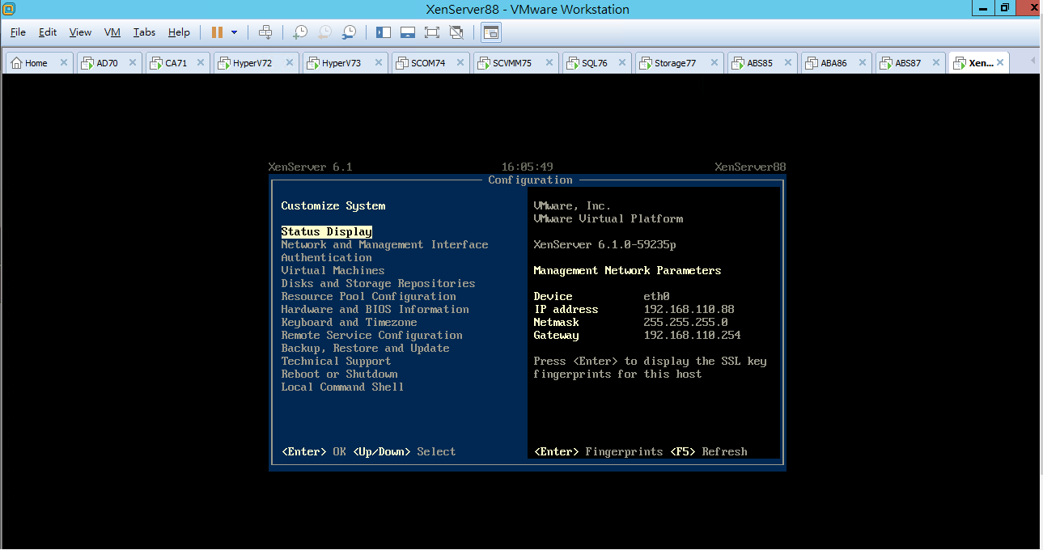Close the ABS87 tab
The width and height of the screenshot is (1043, 550).
(x=935, y=63)
